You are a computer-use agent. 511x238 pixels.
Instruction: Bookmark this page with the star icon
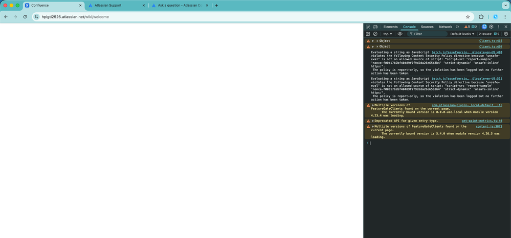pyautogui.click(x=468, y=17)
